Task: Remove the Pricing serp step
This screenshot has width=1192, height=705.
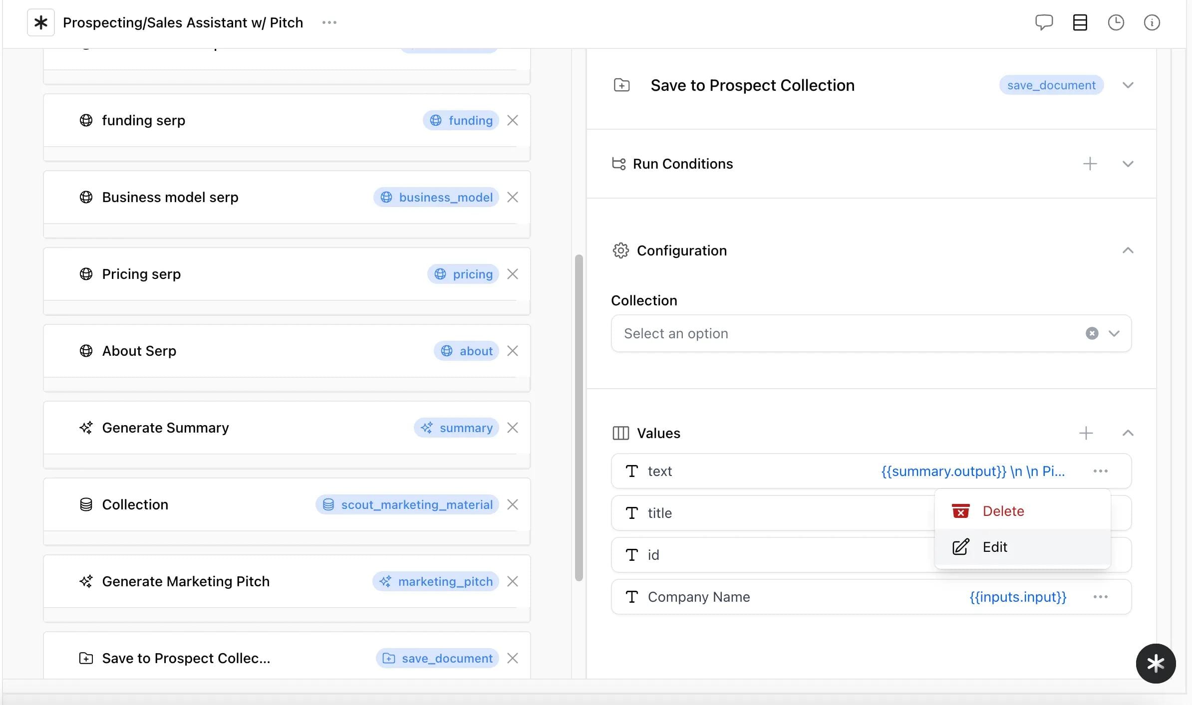Action: pyautogui.click(x=513, y=274)
